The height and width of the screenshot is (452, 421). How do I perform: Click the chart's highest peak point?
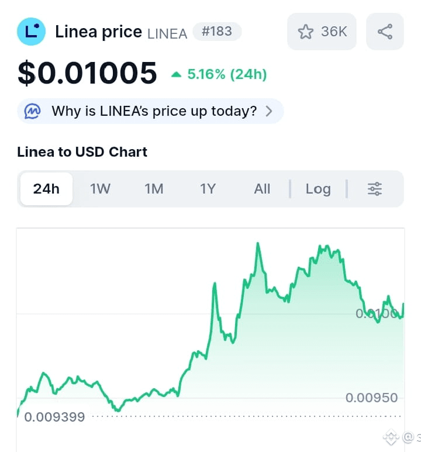(258, 244)
